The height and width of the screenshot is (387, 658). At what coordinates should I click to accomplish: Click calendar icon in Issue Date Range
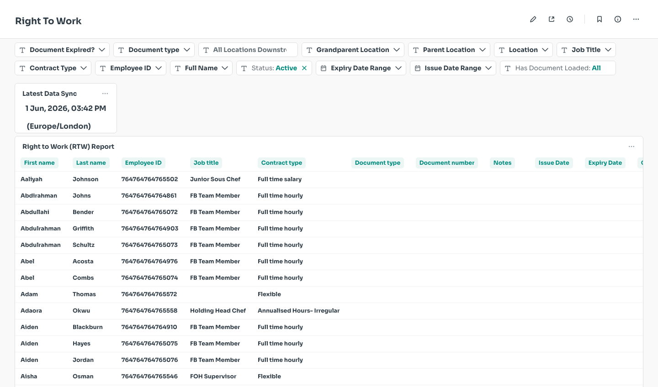[418, 68]
